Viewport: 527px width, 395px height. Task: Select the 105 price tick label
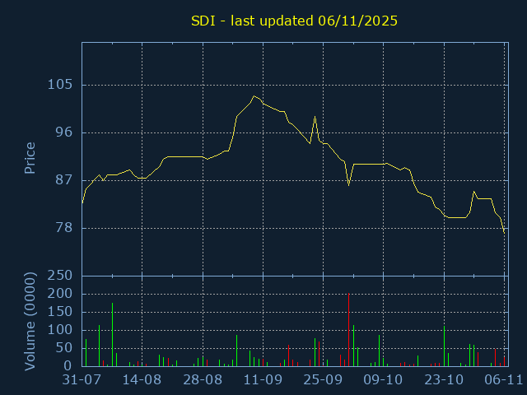60,85
